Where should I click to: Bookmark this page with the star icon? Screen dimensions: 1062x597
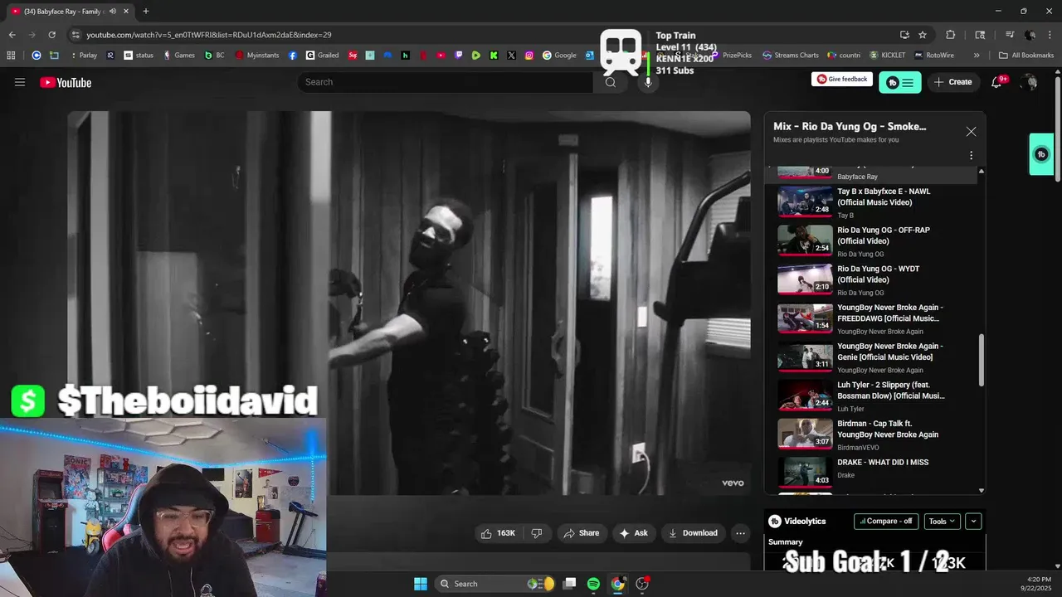923,35
